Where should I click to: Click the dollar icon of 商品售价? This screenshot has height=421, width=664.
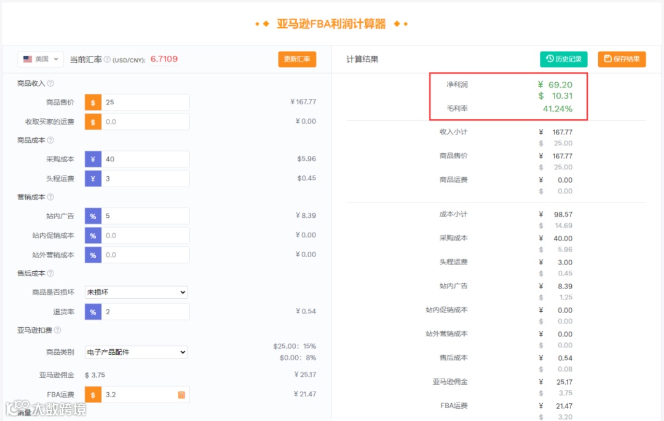tap(93, 102)
